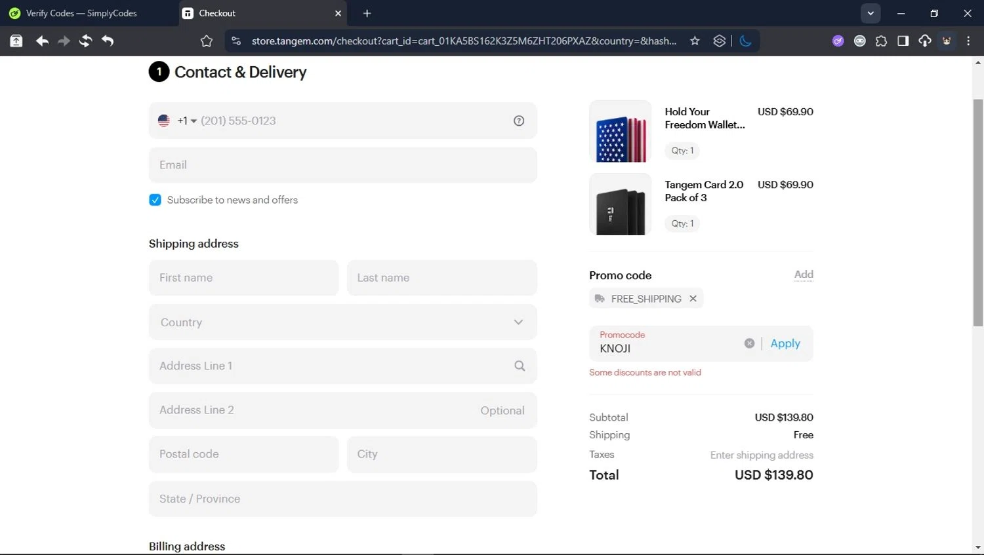Open the +1 country code dropdown
This screenshot has height=555, width=984.
(186, 121)
